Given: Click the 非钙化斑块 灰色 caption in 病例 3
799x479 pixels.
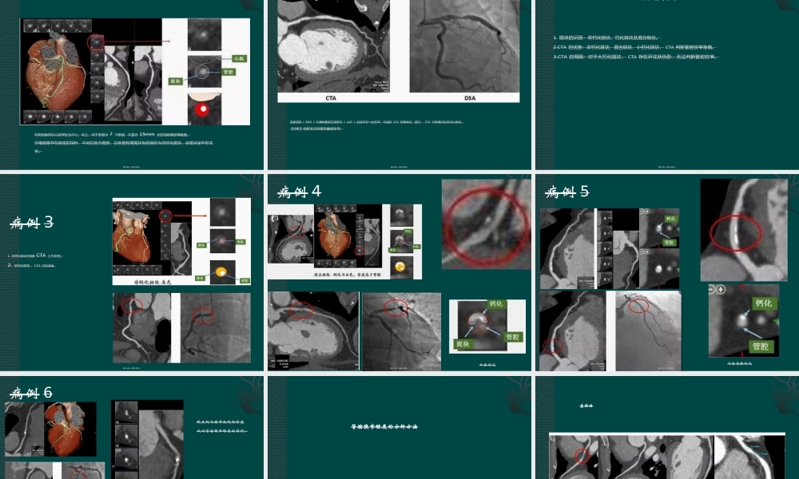Looking at the screenshot, I should pyautogui.click(x=153, y=282).
